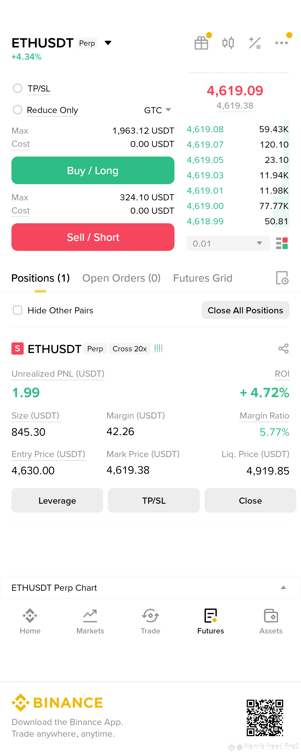Viewport: 301px width, 754px height.
Task: Switch to the Futures Grid tab
Action: 203,278
